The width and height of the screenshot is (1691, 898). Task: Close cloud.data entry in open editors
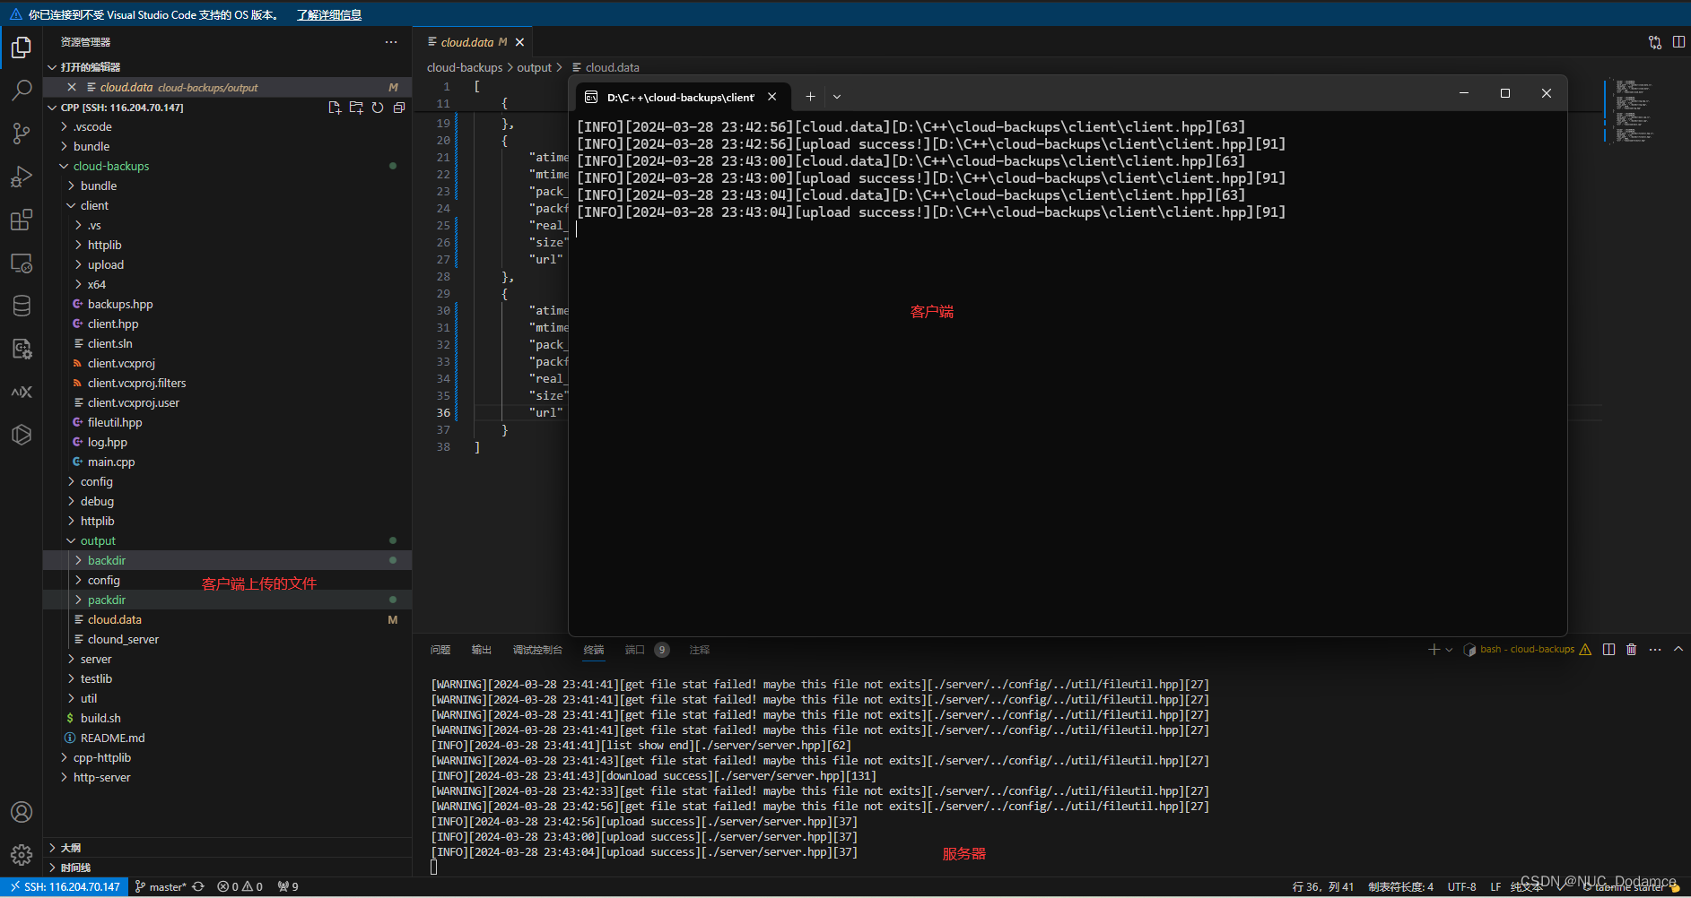[x=72, y=87]
